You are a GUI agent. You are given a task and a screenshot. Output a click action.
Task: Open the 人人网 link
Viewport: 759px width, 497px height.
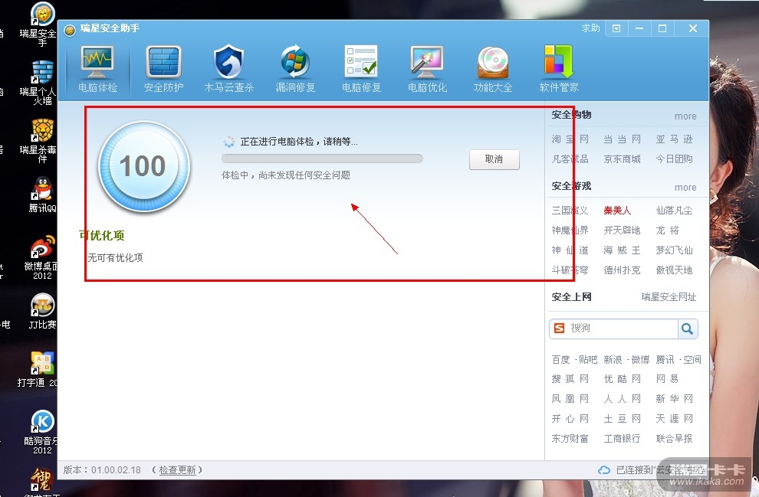pos(622,398)
